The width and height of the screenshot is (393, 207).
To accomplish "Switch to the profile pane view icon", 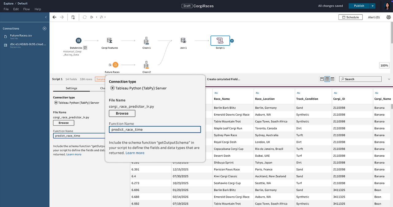I will click(322, 79).
